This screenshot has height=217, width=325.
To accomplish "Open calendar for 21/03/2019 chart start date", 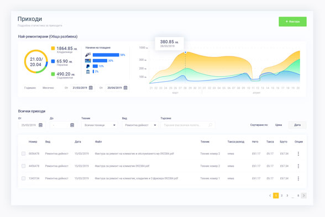I will coord(91,88).
